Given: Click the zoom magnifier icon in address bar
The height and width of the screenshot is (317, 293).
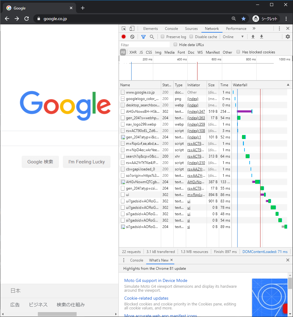Looking at the screenshot, I should click(x=234, y=19).
